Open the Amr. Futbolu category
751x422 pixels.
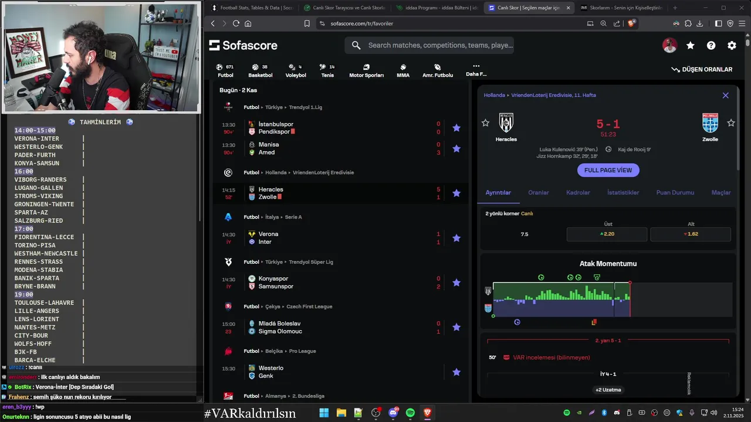[x=438, y=70]
